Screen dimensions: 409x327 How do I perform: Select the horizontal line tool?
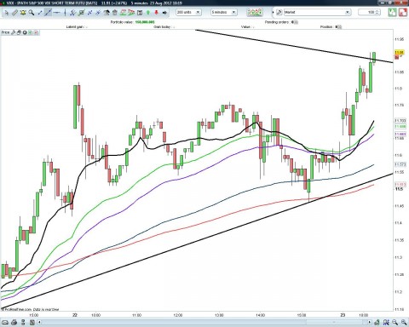pos(57,13)
